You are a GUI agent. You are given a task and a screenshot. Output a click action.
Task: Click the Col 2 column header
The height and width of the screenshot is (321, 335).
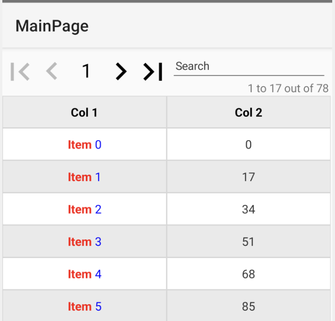click(x=248, y=112)
